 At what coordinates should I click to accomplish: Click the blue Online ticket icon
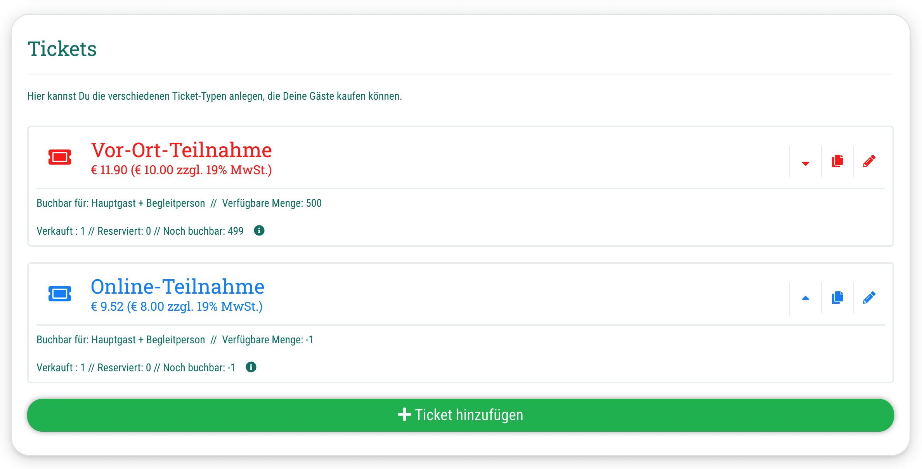click(x=60, y=294)
